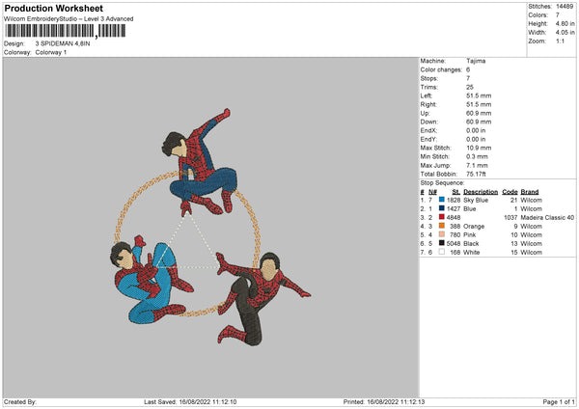Click 'Wilcom EmbroideryStudio – Level 3 Advanced' text
The width and height of the screenshot is (579, 409).
click(x=69, y=19)
